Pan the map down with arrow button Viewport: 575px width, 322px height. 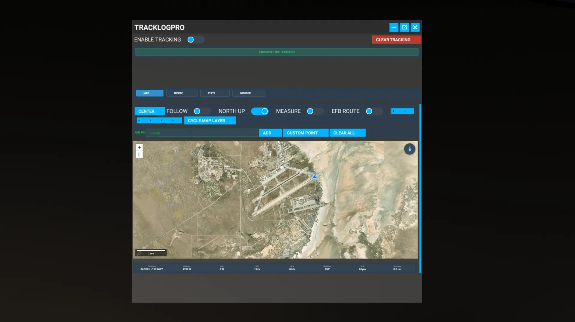150,120
